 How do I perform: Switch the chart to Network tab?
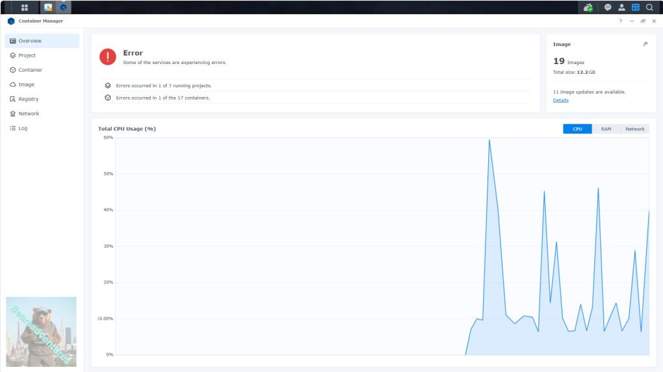pos(635,129)
